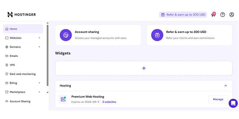This screenshot has width=239, height=119.
Task: Open the 3 websites link
Action: [109, 102]
